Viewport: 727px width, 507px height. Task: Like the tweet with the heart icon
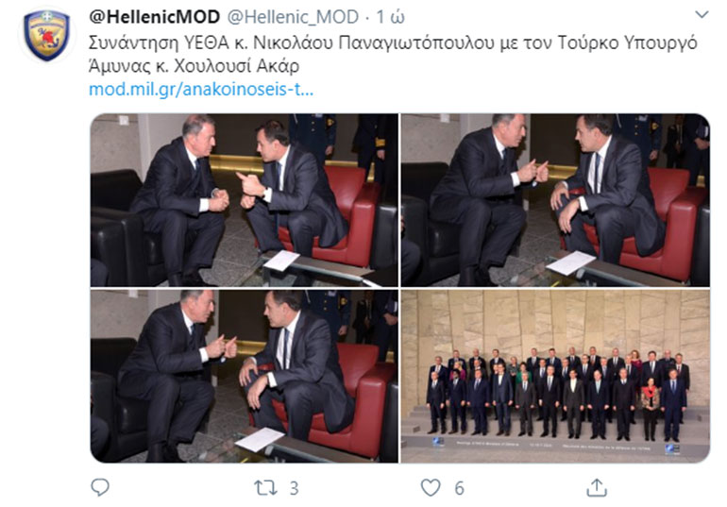pyautogui.click(x=431, y=487)
